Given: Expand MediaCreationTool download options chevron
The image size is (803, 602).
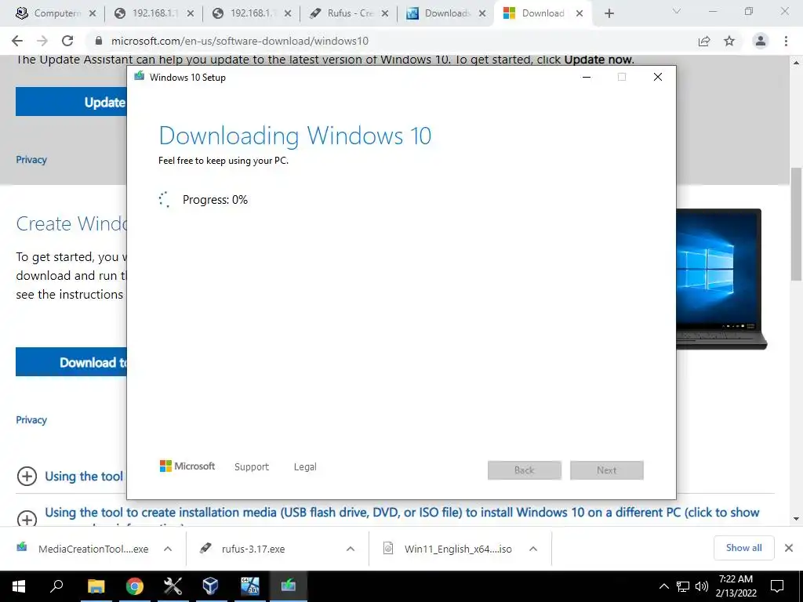Looking at the screenshot, I should pyautogui.click(x=168, y=549).
